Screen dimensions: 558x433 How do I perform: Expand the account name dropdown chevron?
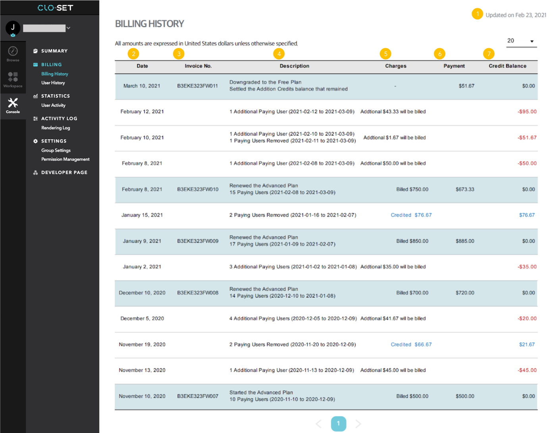pos(68,28)
